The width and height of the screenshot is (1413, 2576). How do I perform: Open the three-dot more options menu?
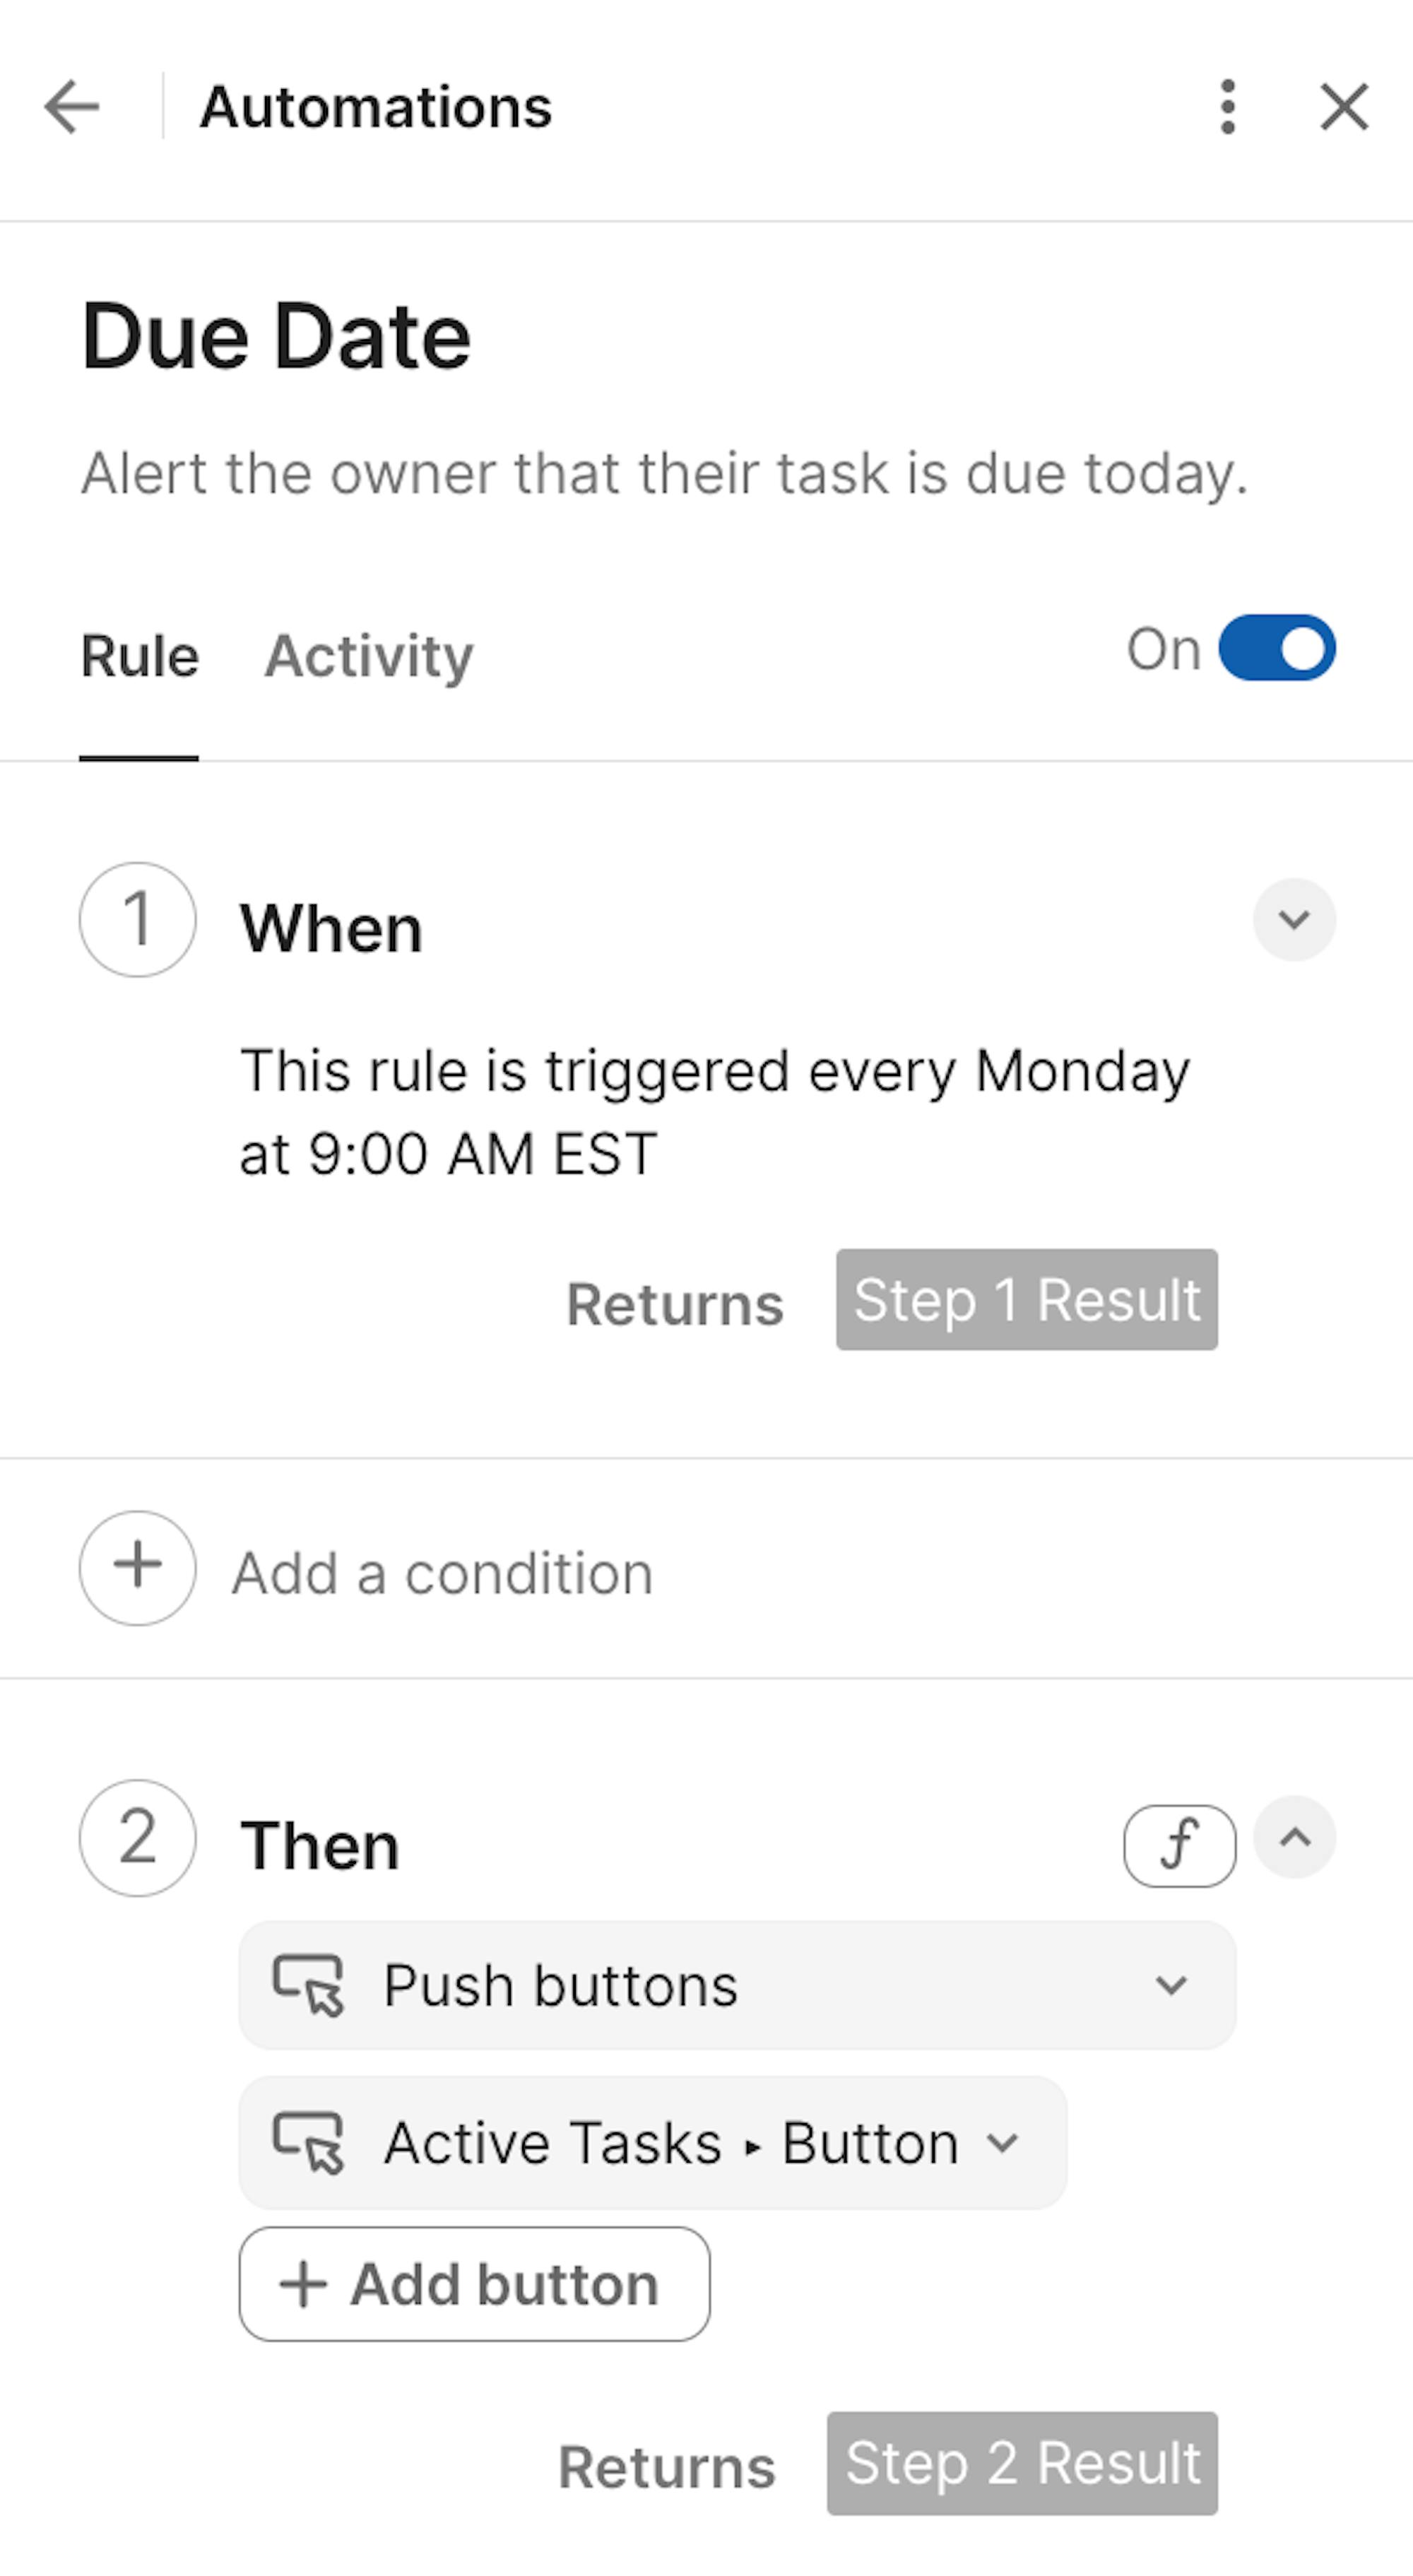[x=1228, y=107]
